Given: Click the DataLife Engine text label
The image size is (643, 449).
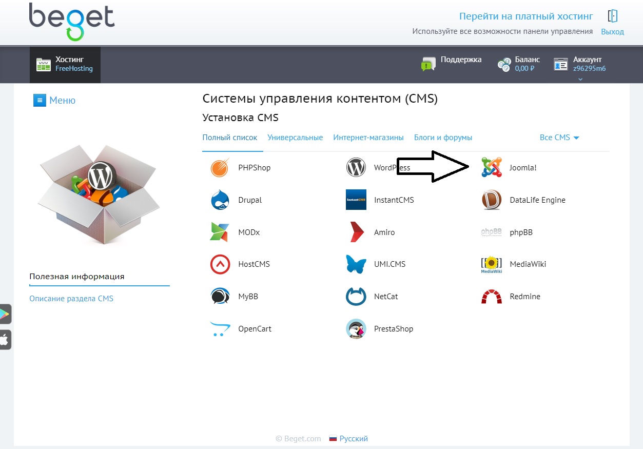Looking at the screenshot, I should pyautogui.click(x=537, y=200).
